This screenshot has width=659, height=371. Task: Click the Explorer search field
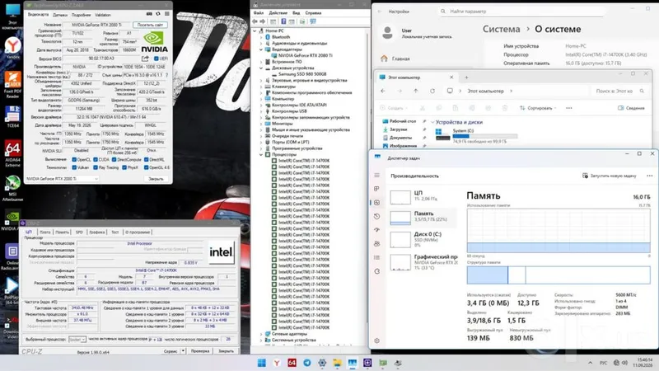click(619, 91)
